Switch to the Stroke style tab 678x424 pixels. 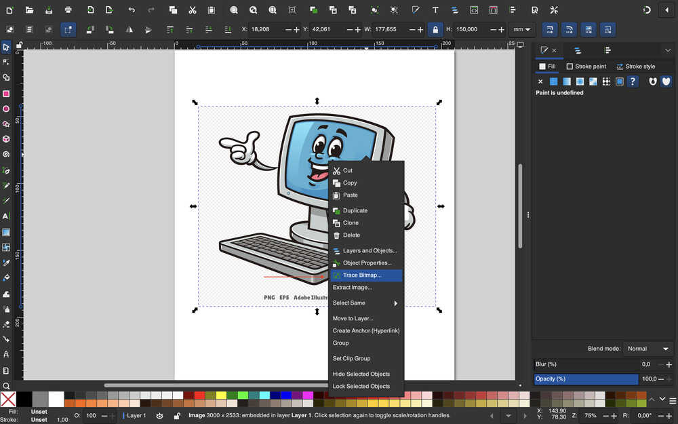(x=635, y=66)
